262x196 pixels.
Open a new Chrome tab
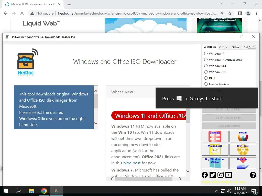(x=69, y=4)
